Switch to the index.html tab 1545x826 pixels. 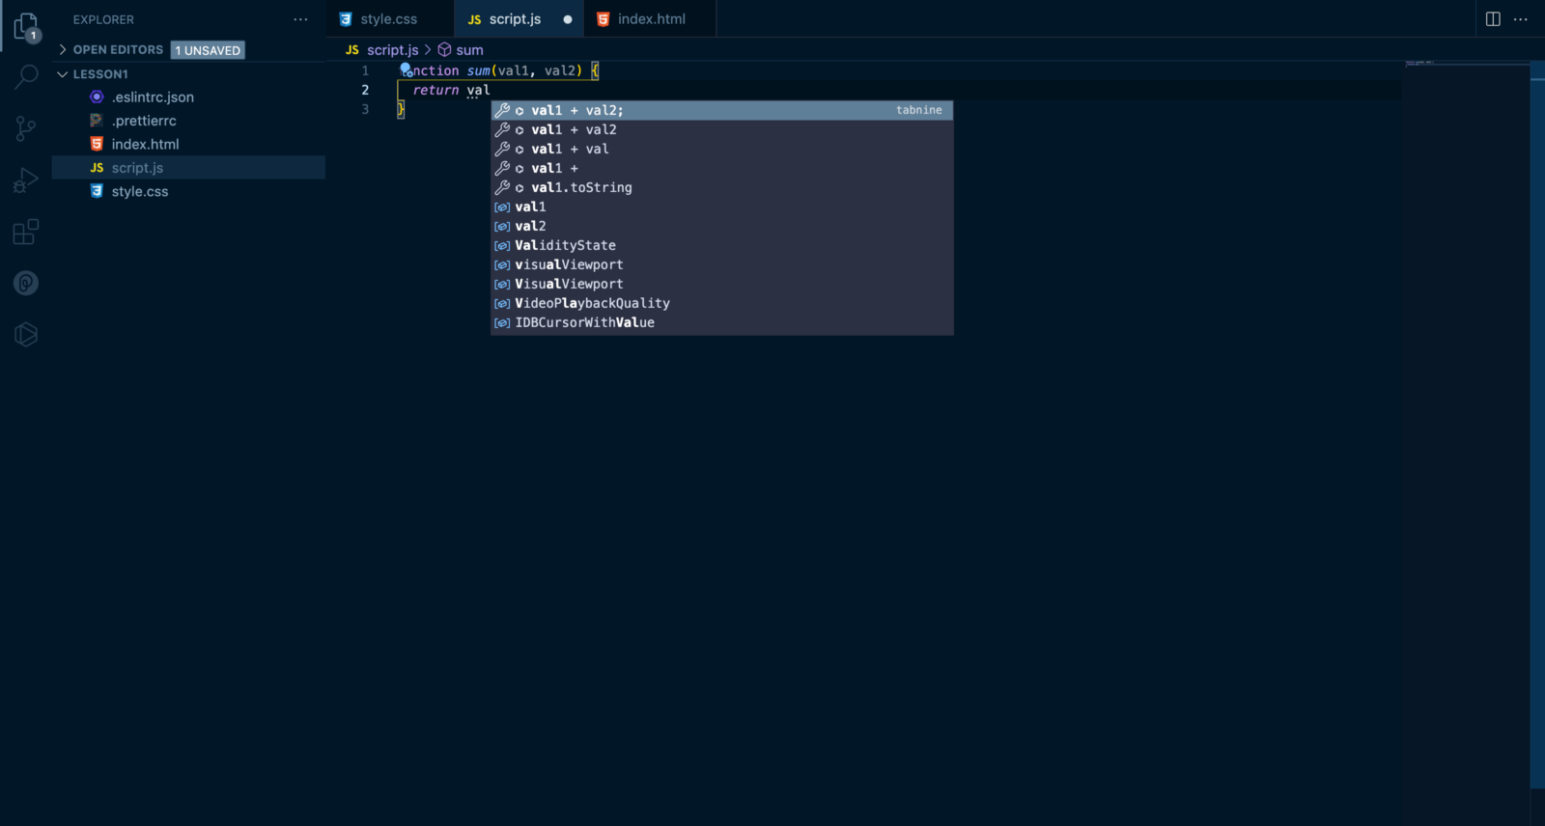pos(651,19)
